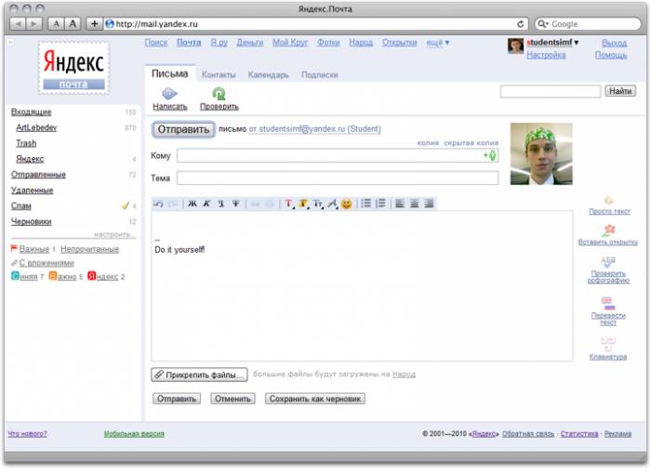Click the add contact icon in Кому field
The width and height of the screenshot is (651, 473).
[490, 155]
